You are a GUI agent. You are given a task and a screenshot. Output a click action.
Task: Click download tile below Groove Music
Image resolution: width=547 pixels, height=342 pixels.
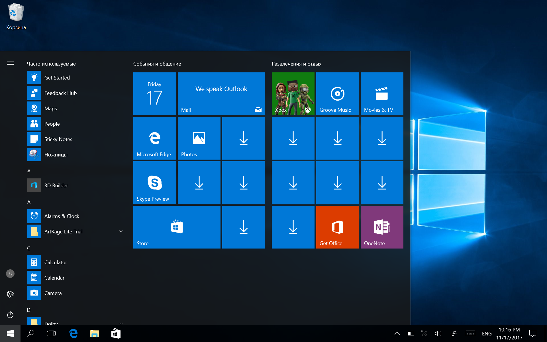tap(338, 138)
